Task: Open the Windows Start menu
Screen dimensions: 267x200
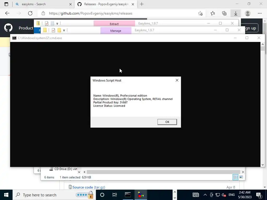Action: click(x=6, y=195)
